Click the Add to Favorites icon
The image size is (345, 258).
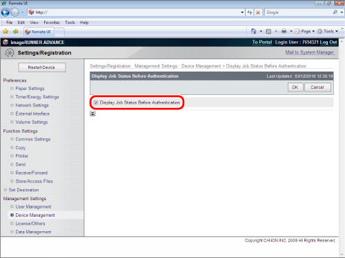(16, 32)
